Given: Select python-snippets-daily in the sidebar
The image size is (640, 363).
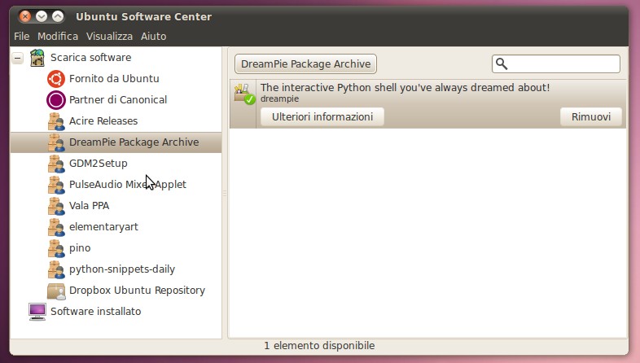Looking at the screenshot, I should [x=122, y=269].
